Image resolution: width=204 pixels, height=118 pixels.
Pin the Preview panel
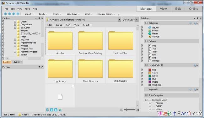39,67
